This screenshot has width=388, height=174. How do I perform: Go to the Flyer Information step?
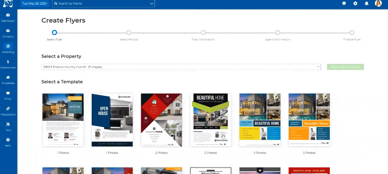click(203, 32)
